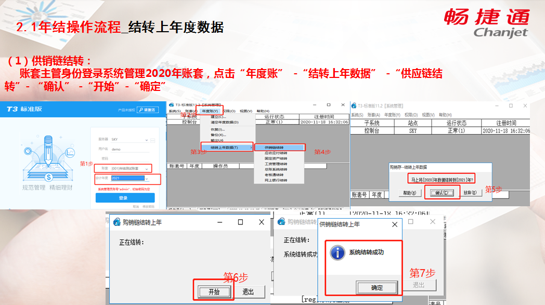This screenshot has height=305, width=545.
Task: Maximize the 购销链结转上年 dialog window
Action: pyautogui.click(x=241, y=222)
